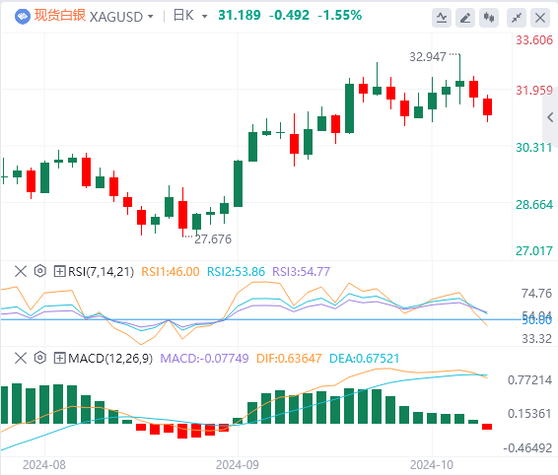Expand the right side panel chevron
558x475 pixels.
550,117
